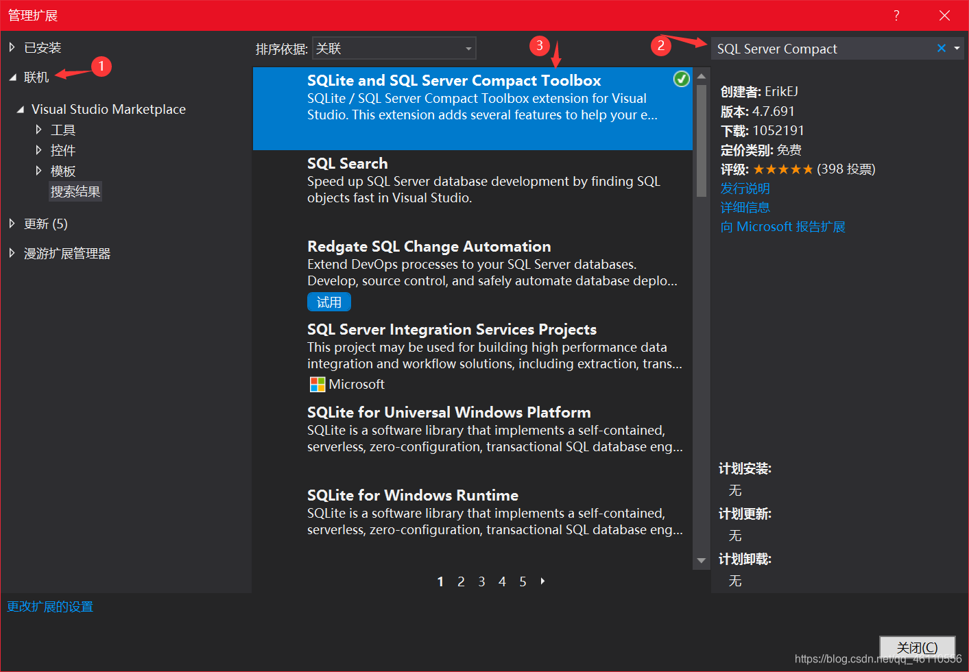969x672 pixels.
Task: Select SQLite and SQL Server Compact Toolbox result
Action: coord(472,108)
